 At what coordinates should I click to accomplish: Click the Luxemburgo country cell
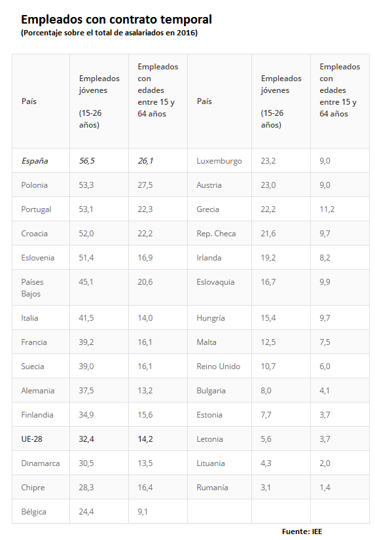pos(219,161)
